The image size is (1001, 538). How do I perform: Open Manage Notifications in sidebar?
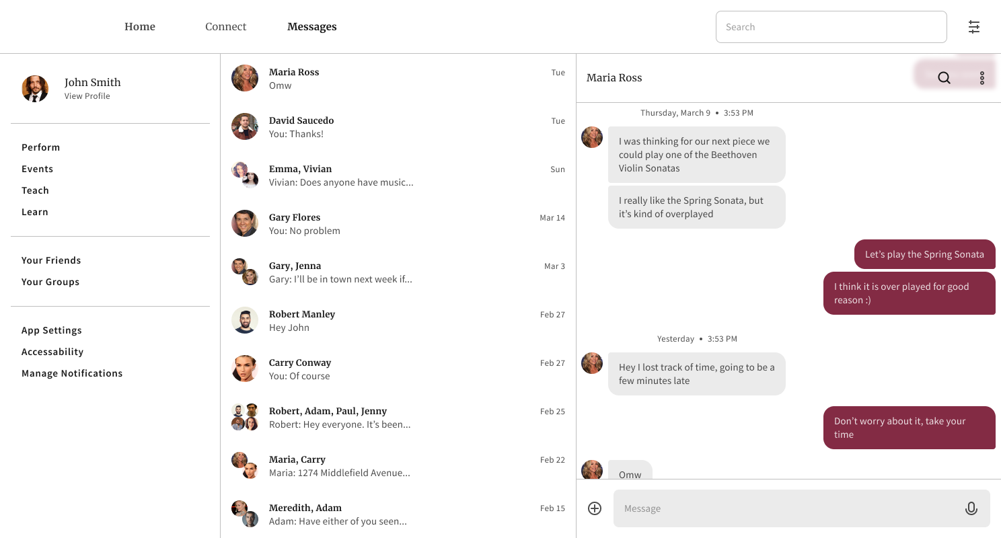(x=72, y=373)
